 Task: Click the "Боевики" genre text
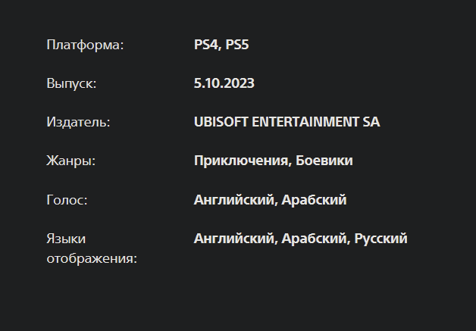tap(324, 161)
